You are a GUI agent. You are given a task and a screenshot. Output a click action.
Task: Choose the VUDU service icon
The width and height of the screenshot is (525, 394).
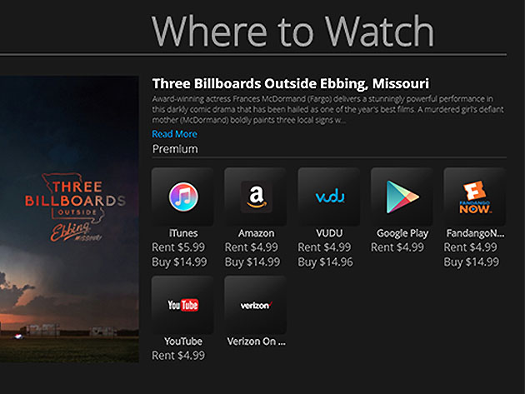(x=329, y=197)
